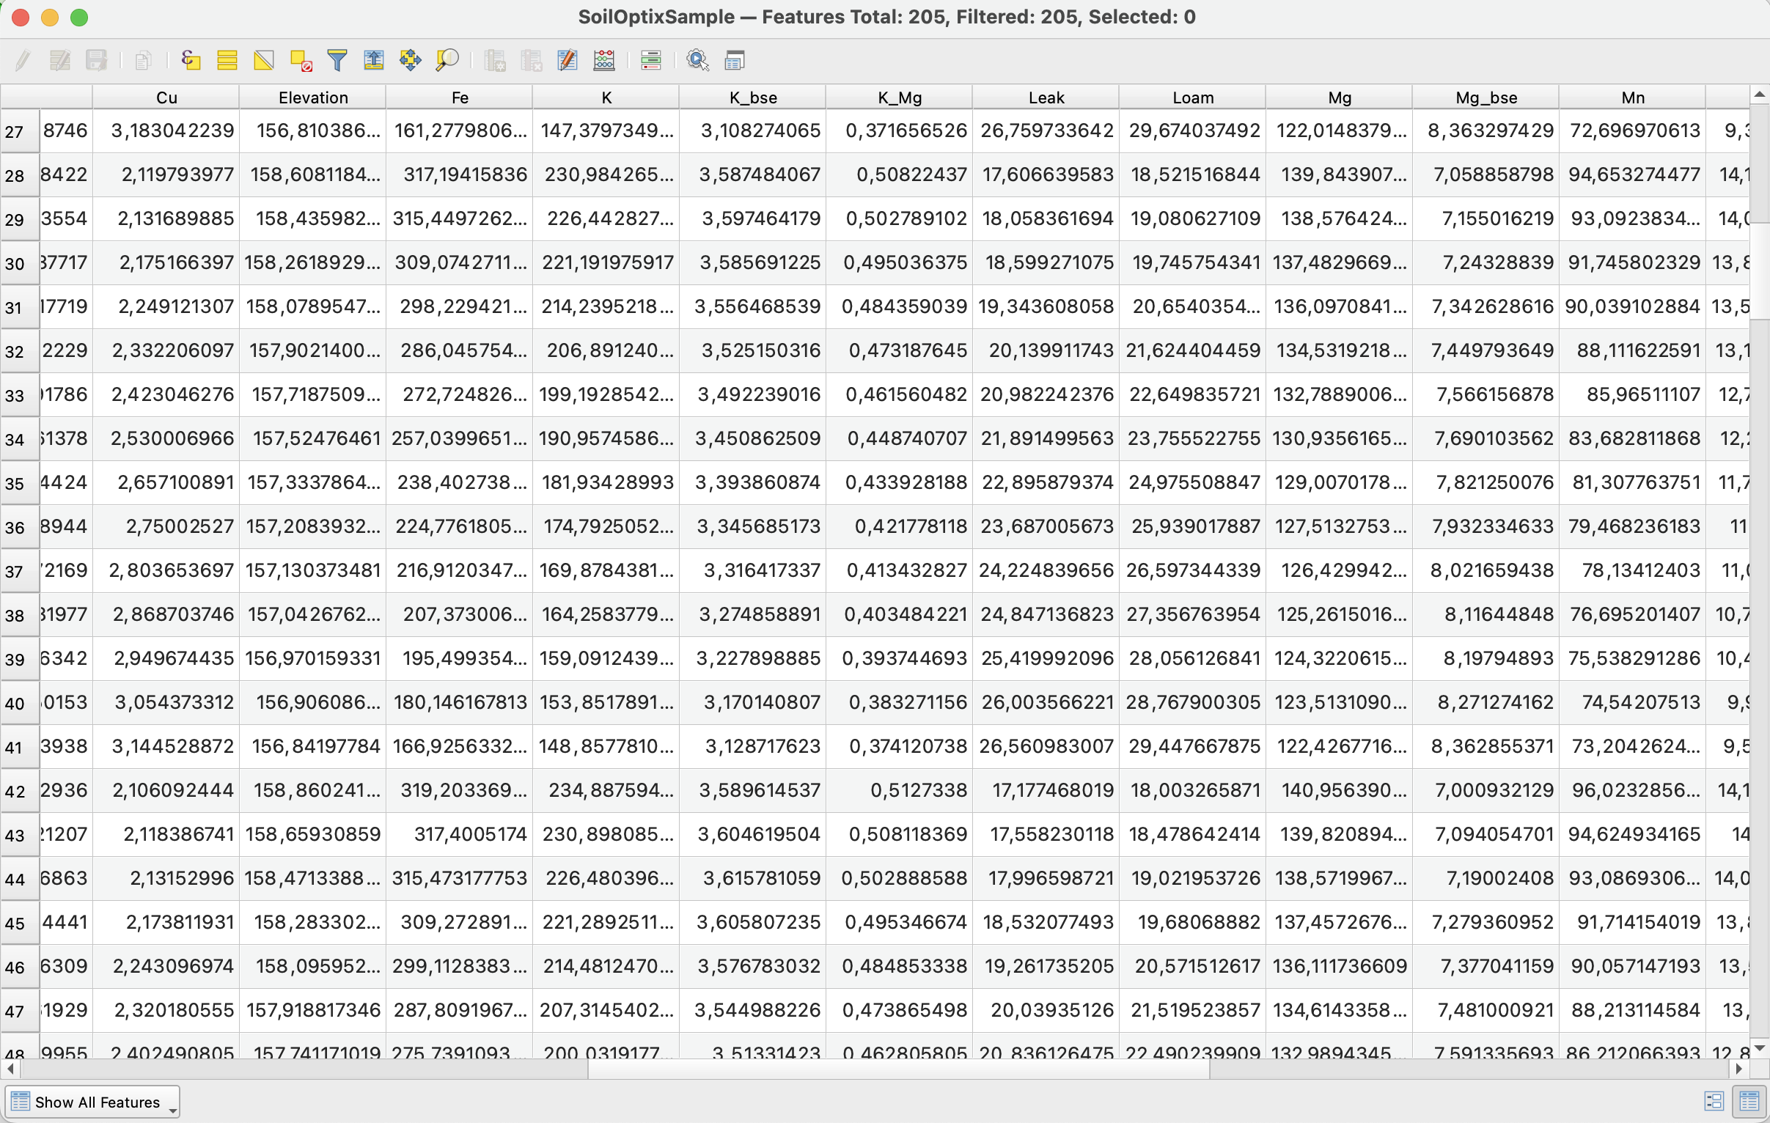Click Move selection to top icon
The image size is (1770, 1123).
[374, 60]
